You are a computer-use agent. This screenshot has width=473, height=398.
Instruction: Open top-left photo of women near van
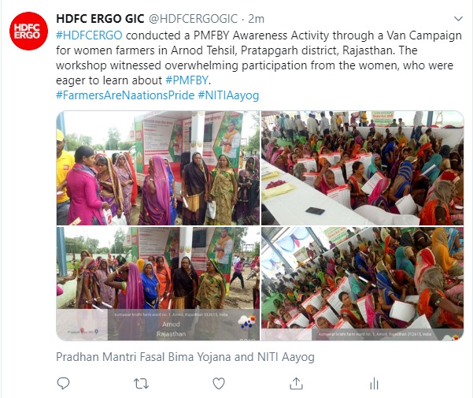click(x=158, y=168)
